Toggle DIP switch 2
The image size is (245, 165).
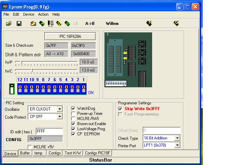[78, 89]
